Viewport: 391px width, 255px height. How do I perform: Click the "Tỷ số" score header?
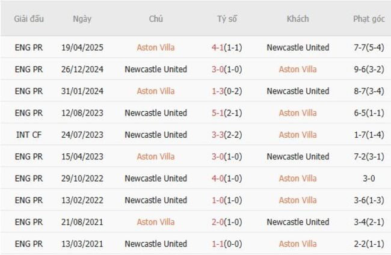[227, 19]
